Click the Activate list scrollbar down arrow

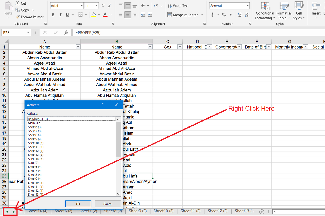118,194
